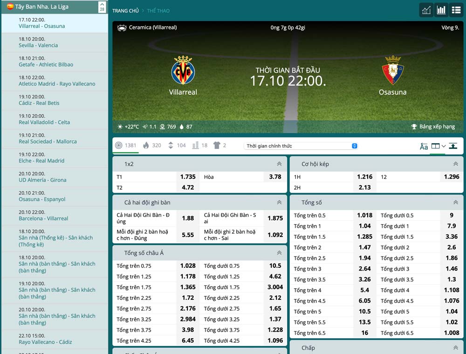
Task: Select 2H double chance 2.13
Action: pos(365,187)
